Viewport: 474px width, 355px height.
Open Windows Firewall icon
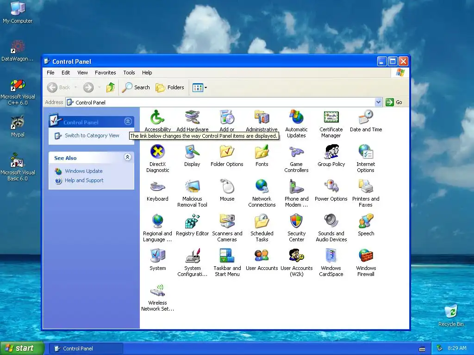366,256
